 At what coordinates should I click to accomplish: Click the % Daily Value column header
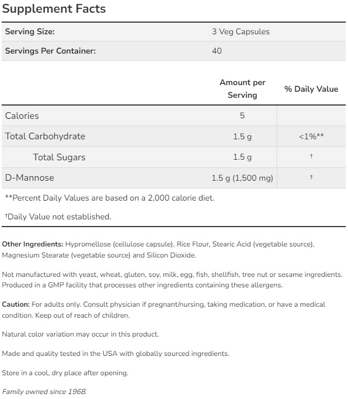[x=311, y=88]
